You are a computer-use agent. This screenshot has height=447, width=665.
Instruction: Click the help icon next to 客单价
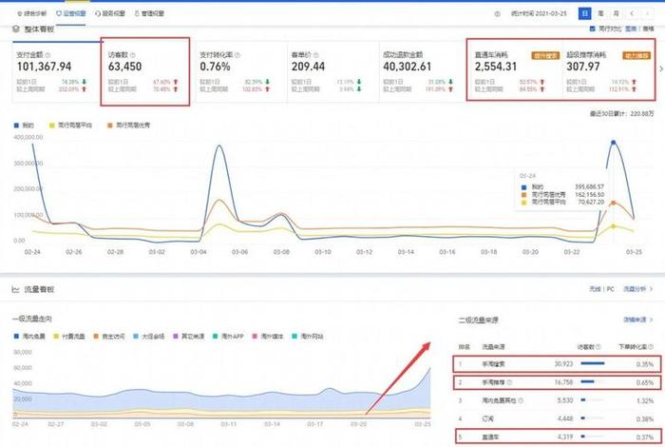[316, 55]
